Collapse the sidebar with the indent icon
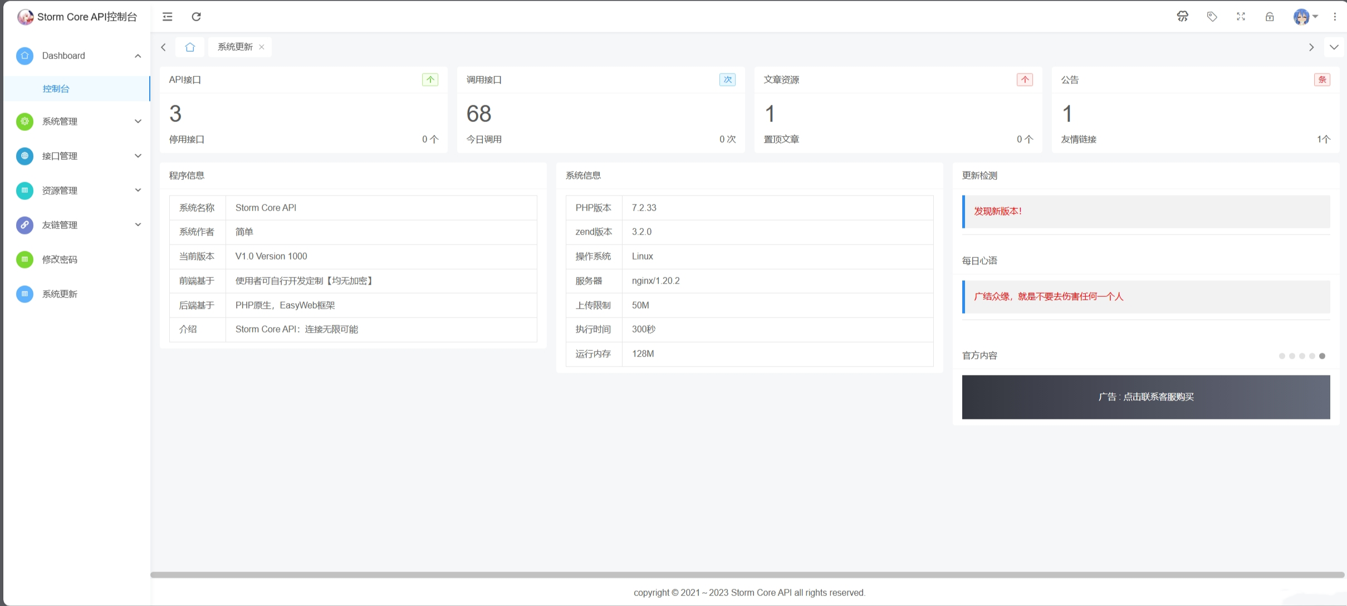This screenshot has height=606, width=1347. 166,17
